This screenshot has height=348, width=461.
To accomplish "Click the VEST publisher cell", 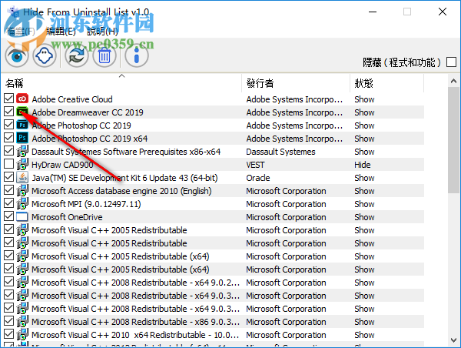I will coord(255,165).
